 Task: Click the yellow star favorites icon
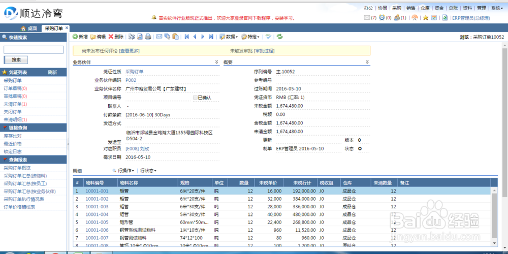click(425, 18)
